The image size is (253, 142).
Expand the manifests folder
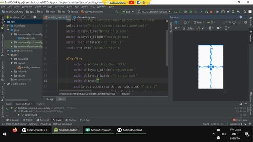(x=8, y=26)
